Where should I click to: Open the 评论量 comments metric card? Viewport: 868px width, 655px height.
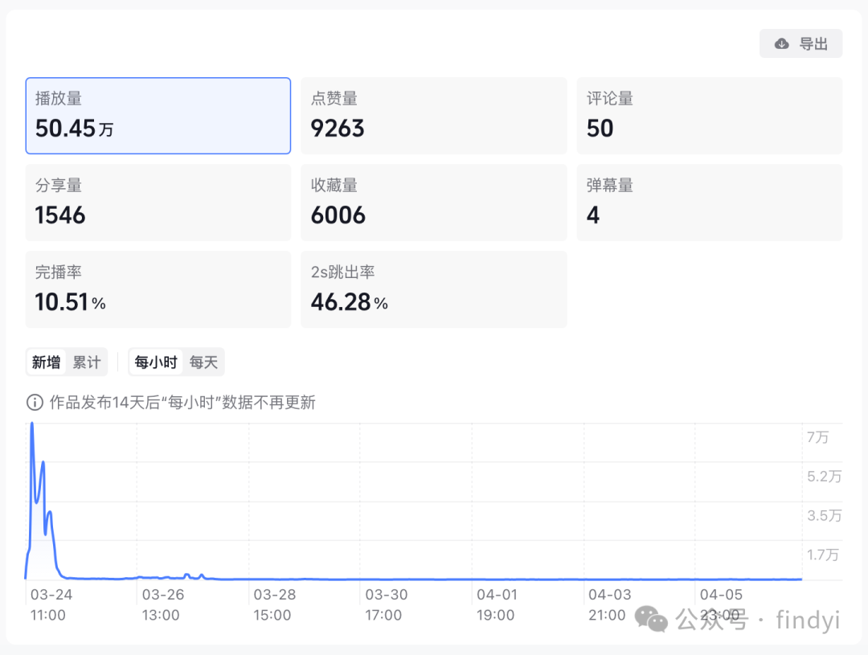coord(710,116)
